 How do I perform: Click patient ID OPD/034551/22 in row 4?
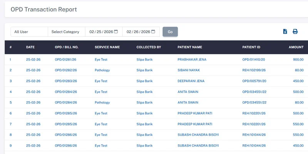pyautogui.click(x=254, y=92)
